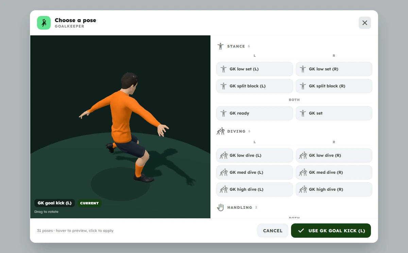Click the icon on GK ready button
408x253 pixels.
(x=223, y=113)
